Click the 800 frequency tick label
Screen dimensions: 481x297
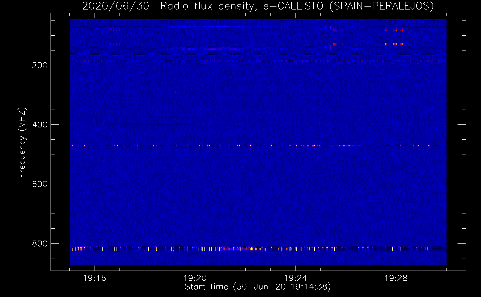[x=40, y=244]
